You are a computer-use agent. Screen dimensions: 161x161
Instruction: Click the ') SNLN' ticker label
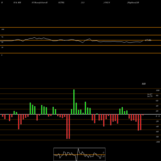click(x=107, y=3)
